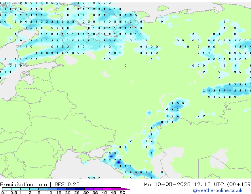
Task: Click the 40–45 mm magenta legend swatch
Action: [x=107, y=189]
